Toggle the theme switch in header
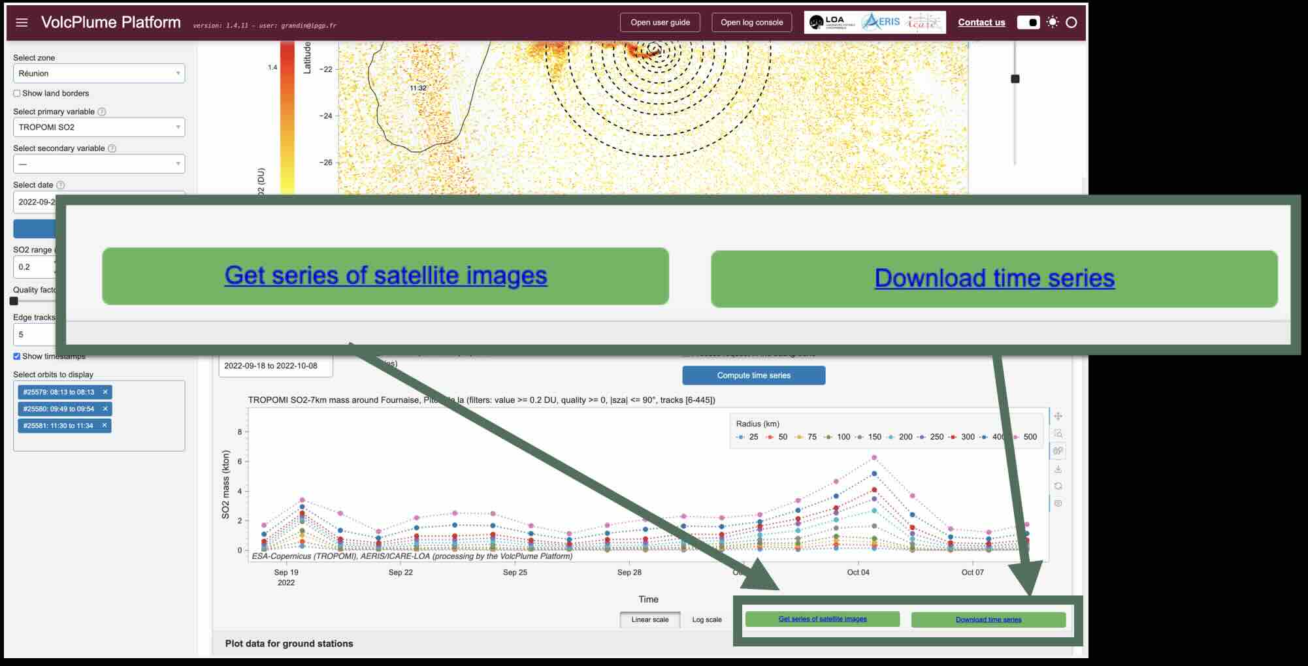1308x666 pixels. [1028, 22]
